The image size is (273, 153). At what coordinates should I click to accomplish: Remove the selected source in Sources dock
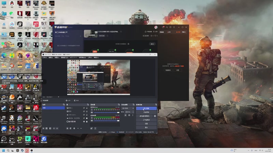(x=71, y=129)
